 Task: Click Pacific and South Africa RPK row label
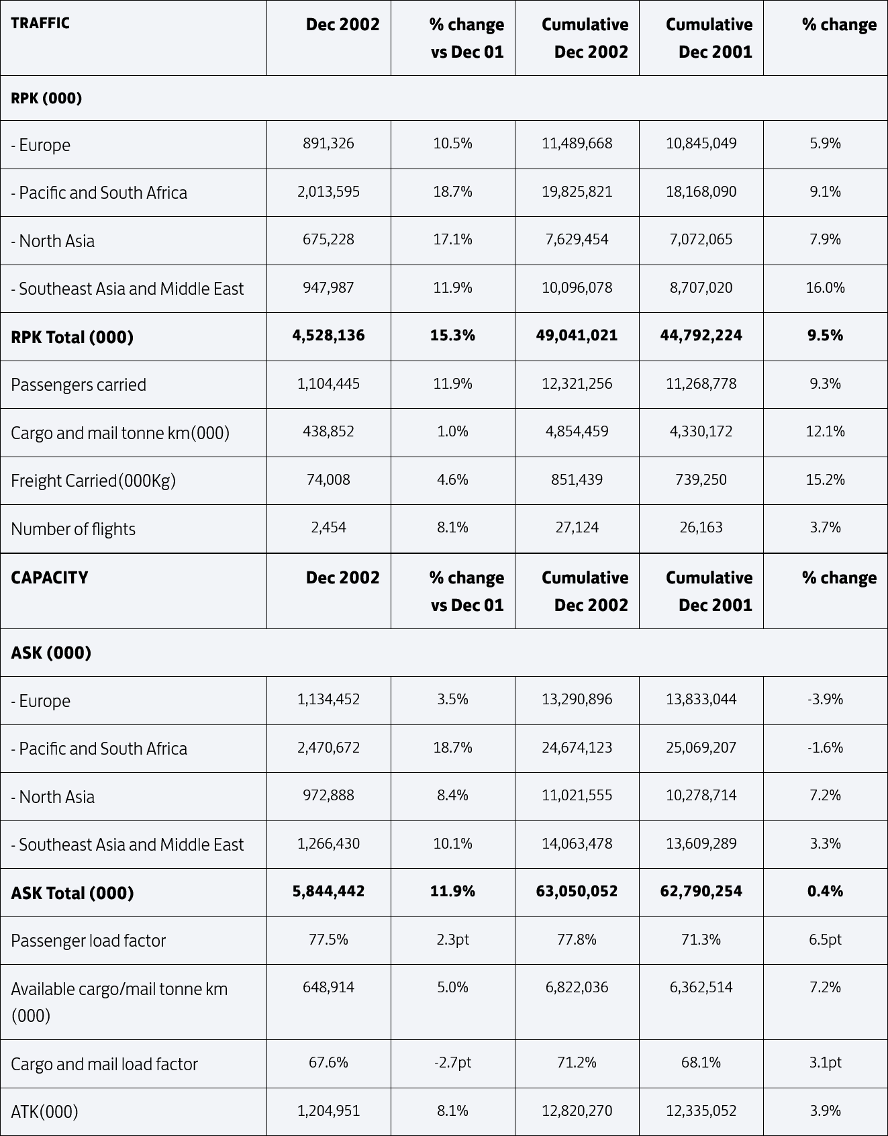coord(99,193)
